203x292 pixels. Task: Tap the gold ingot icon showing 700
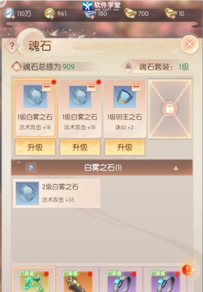130,13
